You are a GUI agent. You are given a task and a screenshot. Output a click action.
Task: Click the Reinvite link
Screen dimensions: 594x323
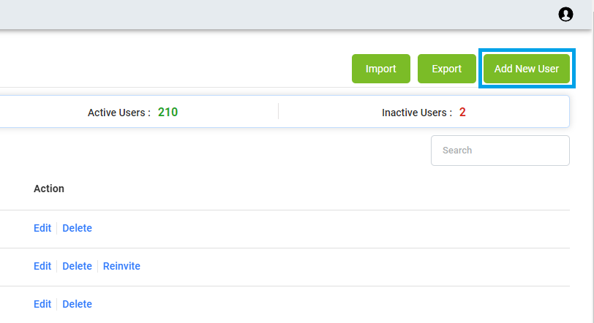121,266
